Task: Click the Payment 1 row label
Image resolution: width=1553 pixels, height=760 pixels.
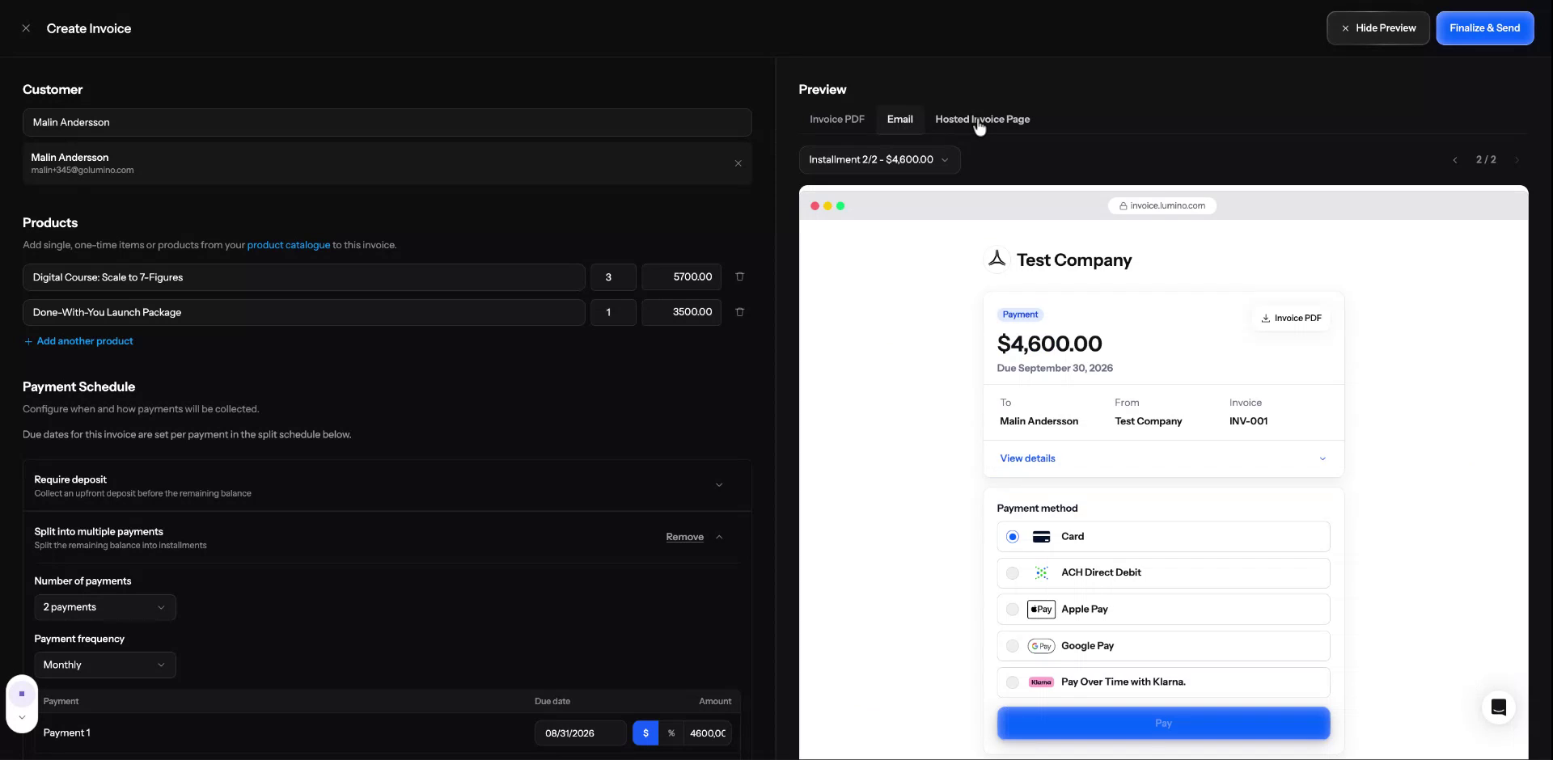Action: coord(66,733)
